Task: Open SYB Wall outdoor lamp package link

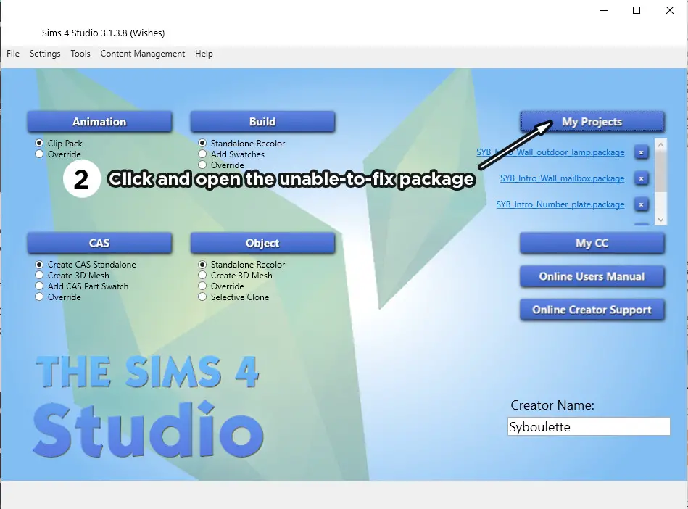Action: pos(550,152)
